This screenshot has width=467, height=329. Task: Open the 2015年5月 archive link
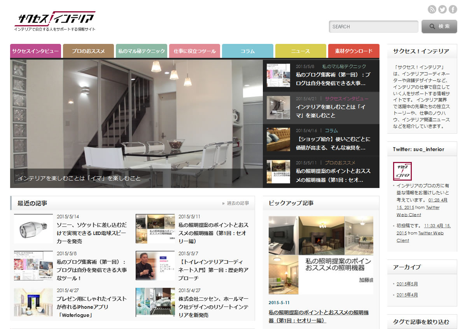[407, 284]
